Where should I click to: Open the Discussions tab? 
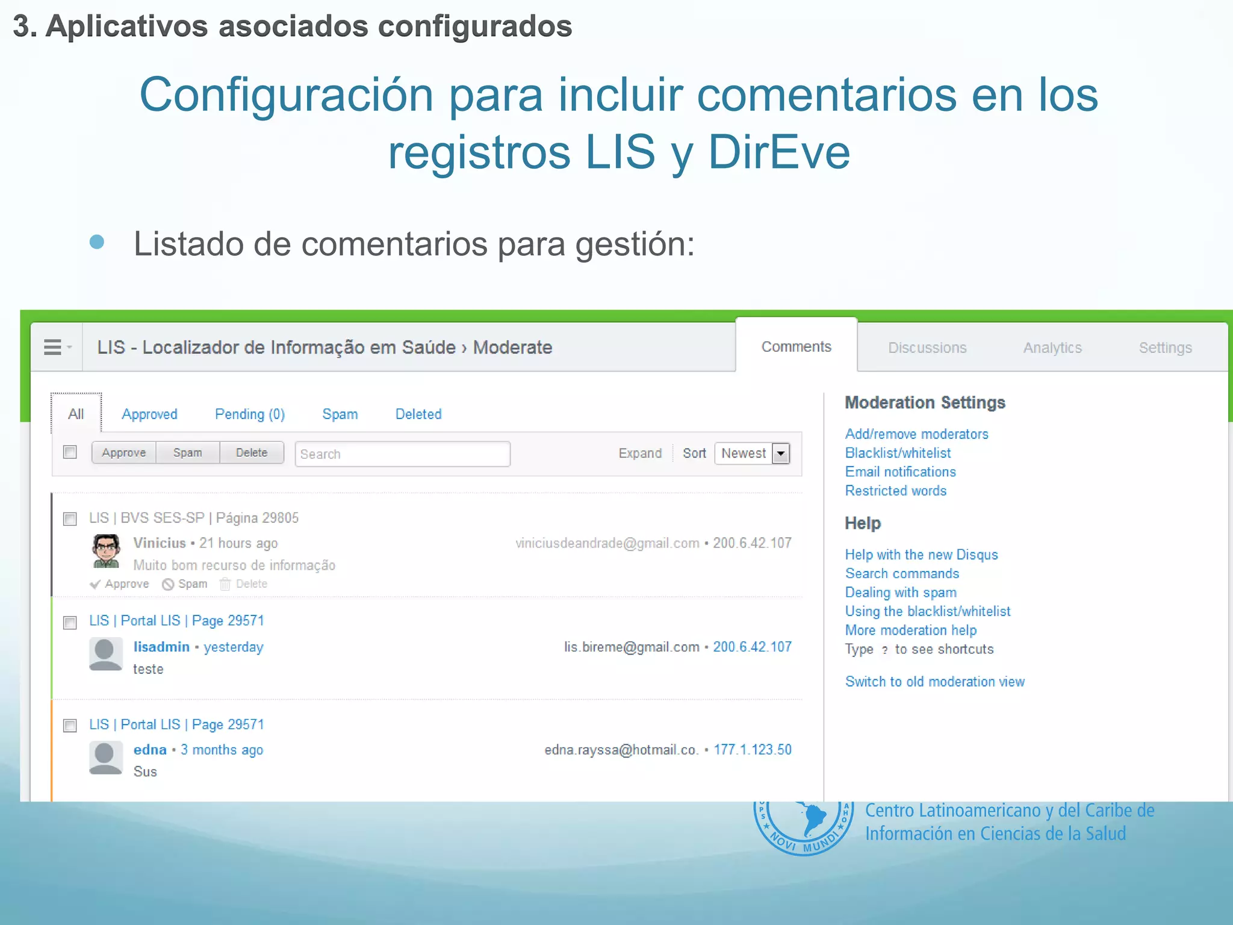pyautogui.click(x=927, y=348)
